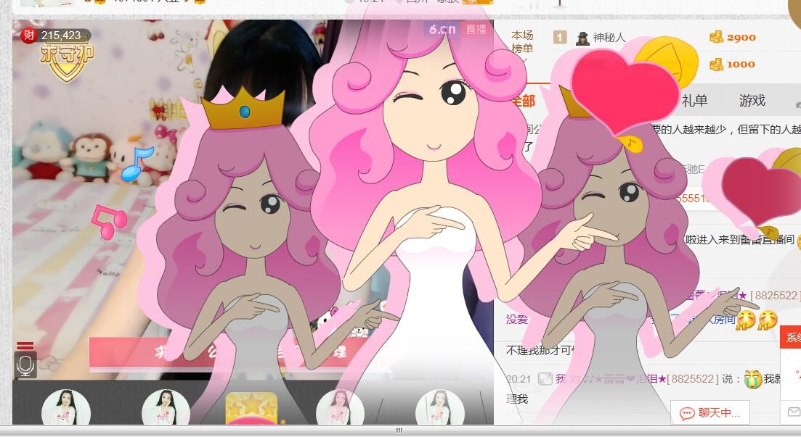Click the microphone icon on the video
The width and height of the screenshot is (801, 437).
(25, 365)
